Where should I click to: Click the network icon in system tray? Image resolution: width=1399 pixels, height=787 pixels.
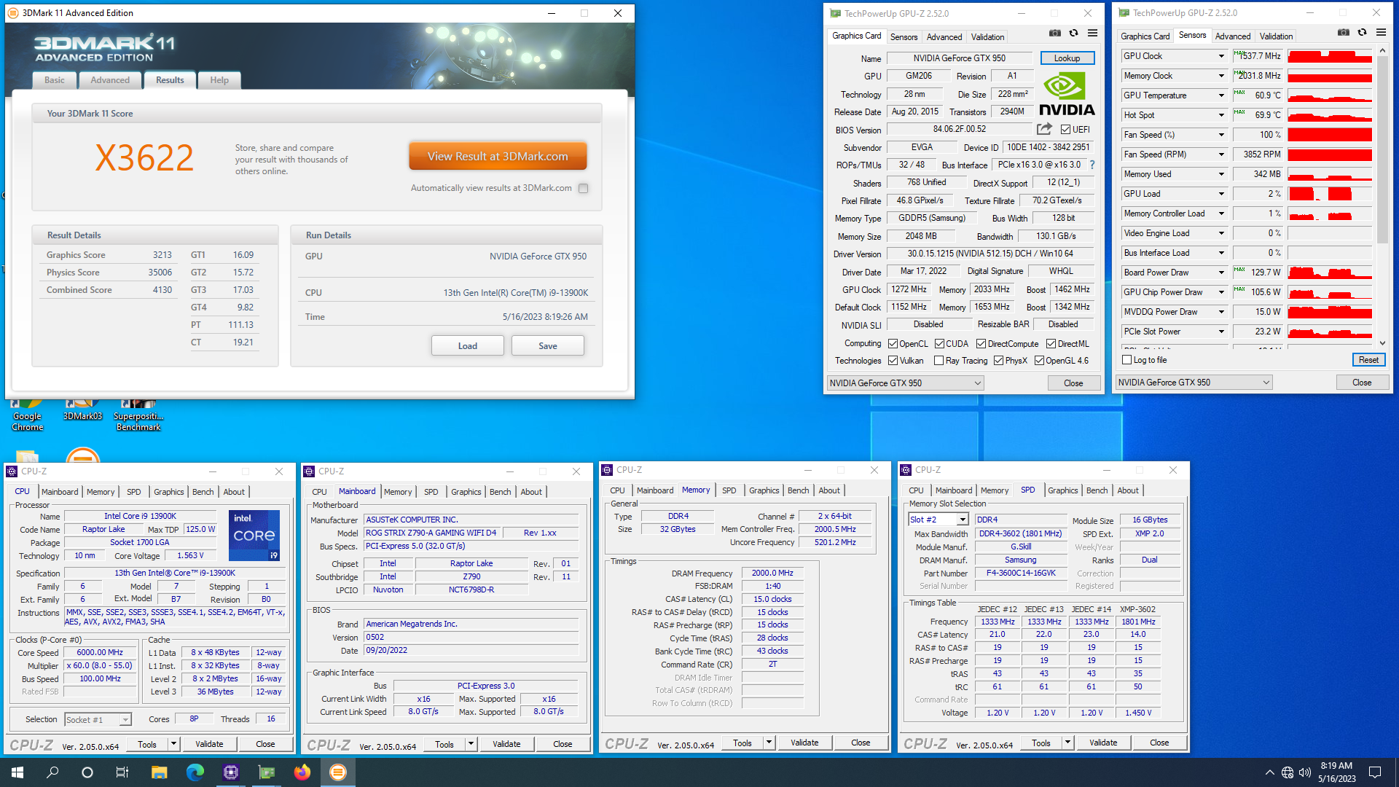click(1288, 772)
